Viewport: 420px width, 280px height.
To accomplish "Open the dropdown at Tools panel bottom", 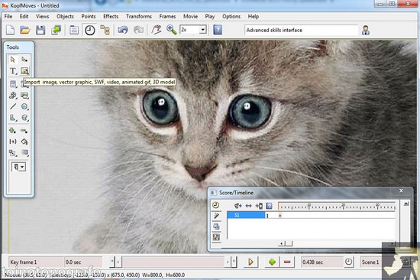I will [18, 167].
